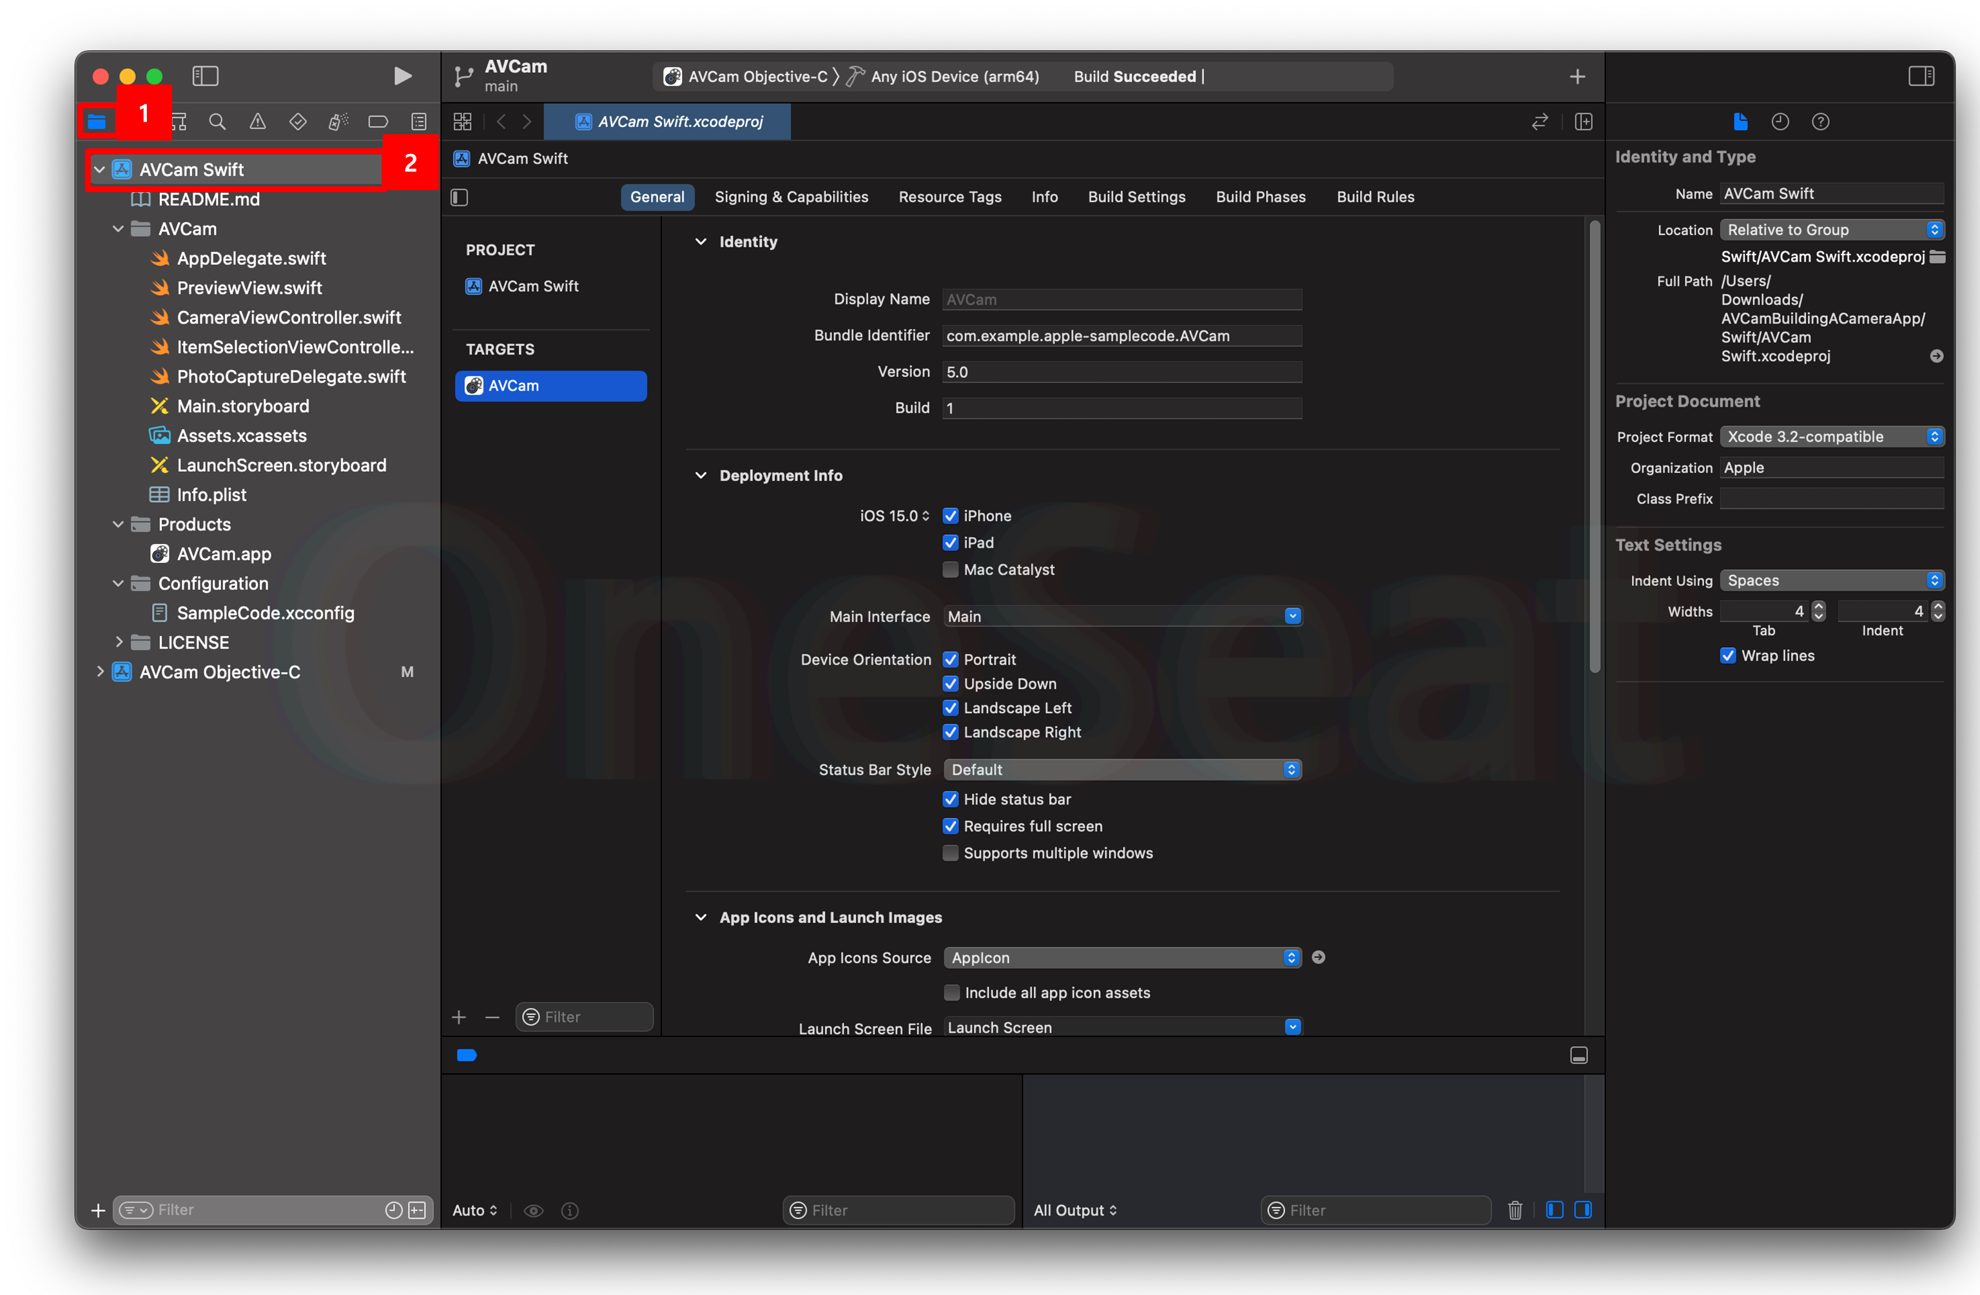This screenshot has width=1980, height=1295.
Task: Toggle the console pane
Action: (1583, 1210)
